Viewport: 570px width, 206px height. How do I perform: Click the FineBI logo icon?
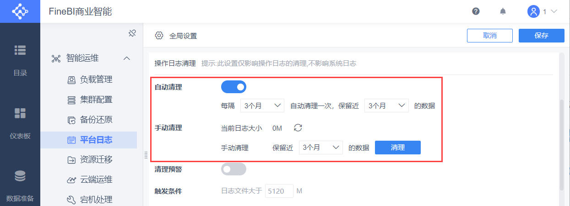[20, 11]
